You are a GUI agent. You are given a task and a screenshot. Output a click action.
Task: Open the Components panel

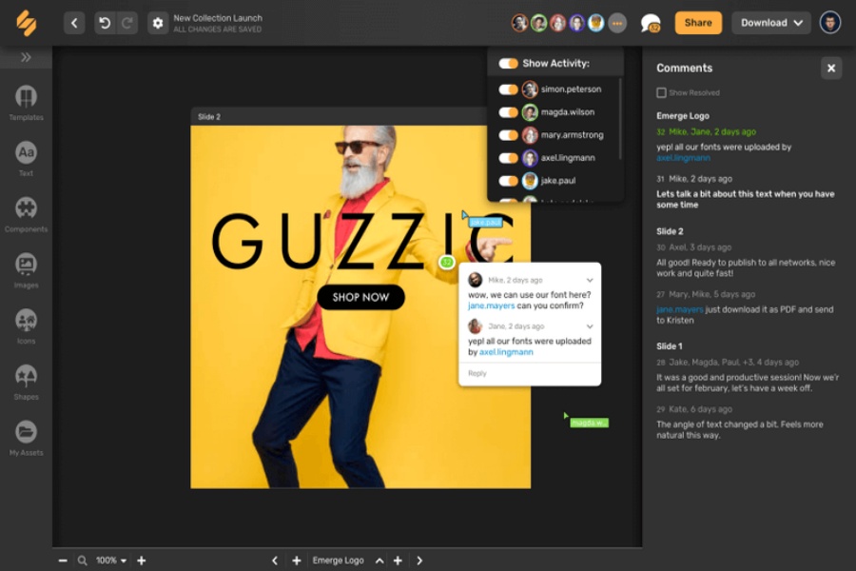click(26, 209)
